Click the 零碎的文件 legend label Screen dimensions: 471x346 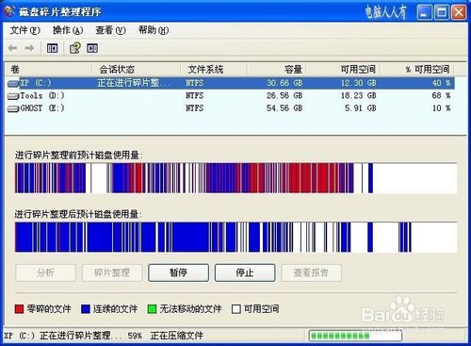[x=49, y=309]
